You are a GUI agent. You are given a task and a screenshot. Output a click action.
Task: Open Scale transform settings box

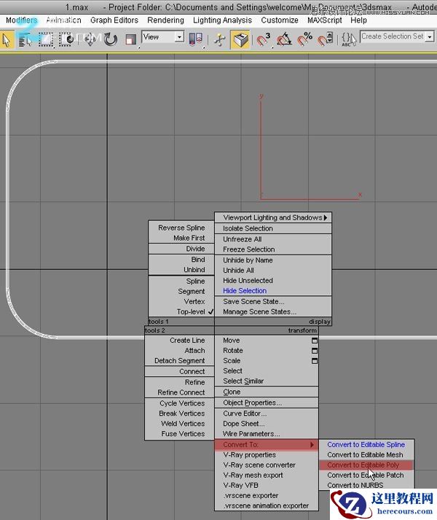[315, 361]
